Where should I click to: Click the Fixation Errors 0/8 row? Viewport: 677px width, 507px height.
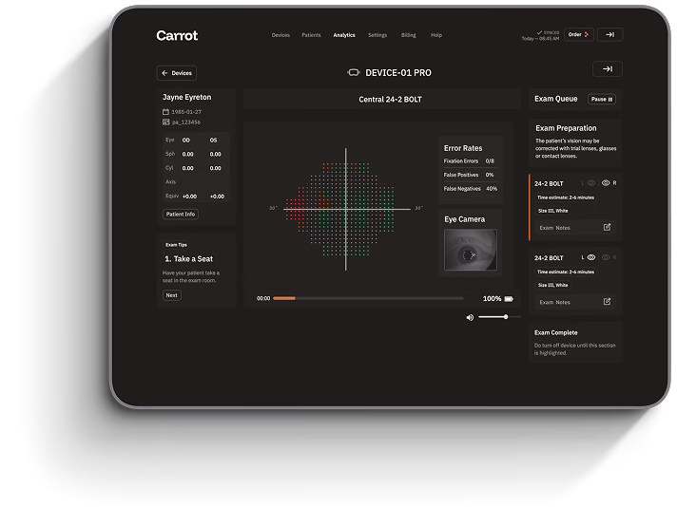coord(469,160)
